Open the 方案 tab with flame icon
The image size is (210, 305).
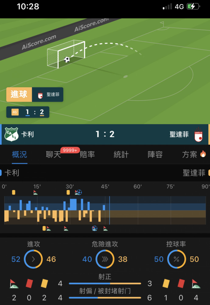coord(194,154)
